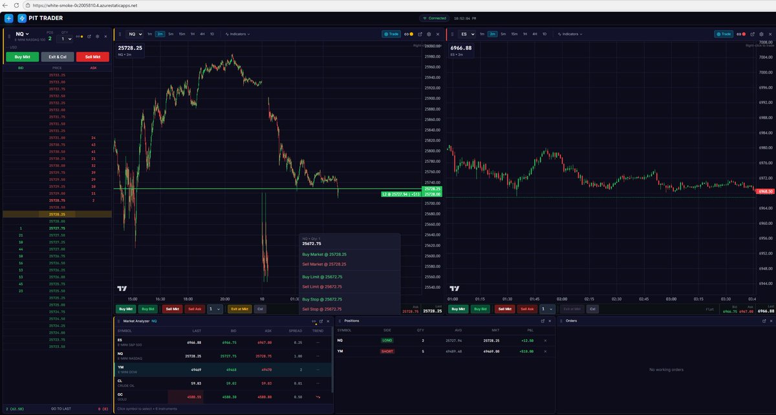Toggle Trade mode on NQ chart
This screenshot has width=776, height=415.
[x=391, y=34]
